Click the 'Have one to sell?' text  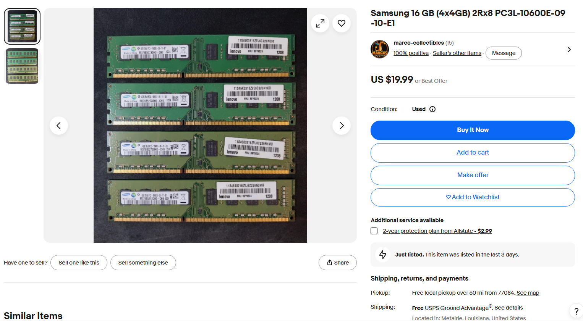26,263
